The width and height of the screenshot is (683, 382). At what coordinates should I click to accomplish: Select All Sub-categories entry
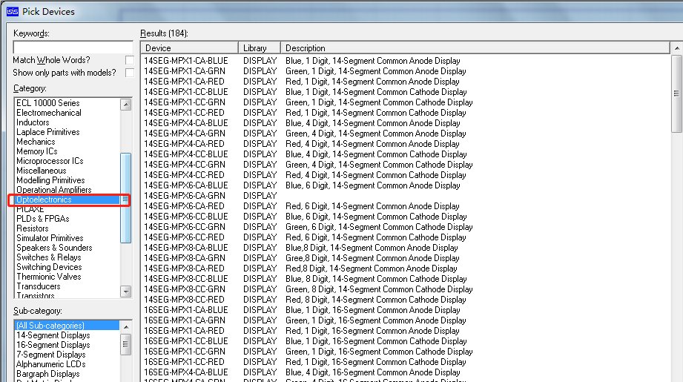pos(50,326)
